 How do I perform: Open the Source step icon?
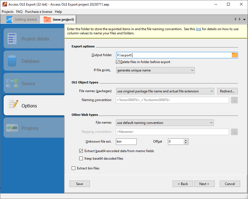coord(12,83)
